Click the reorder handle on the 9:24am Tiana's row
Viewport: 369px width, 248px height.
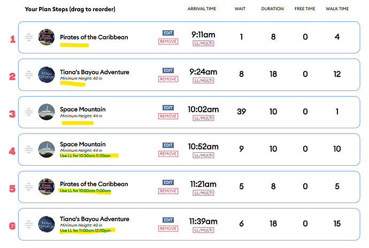point(29,75)
